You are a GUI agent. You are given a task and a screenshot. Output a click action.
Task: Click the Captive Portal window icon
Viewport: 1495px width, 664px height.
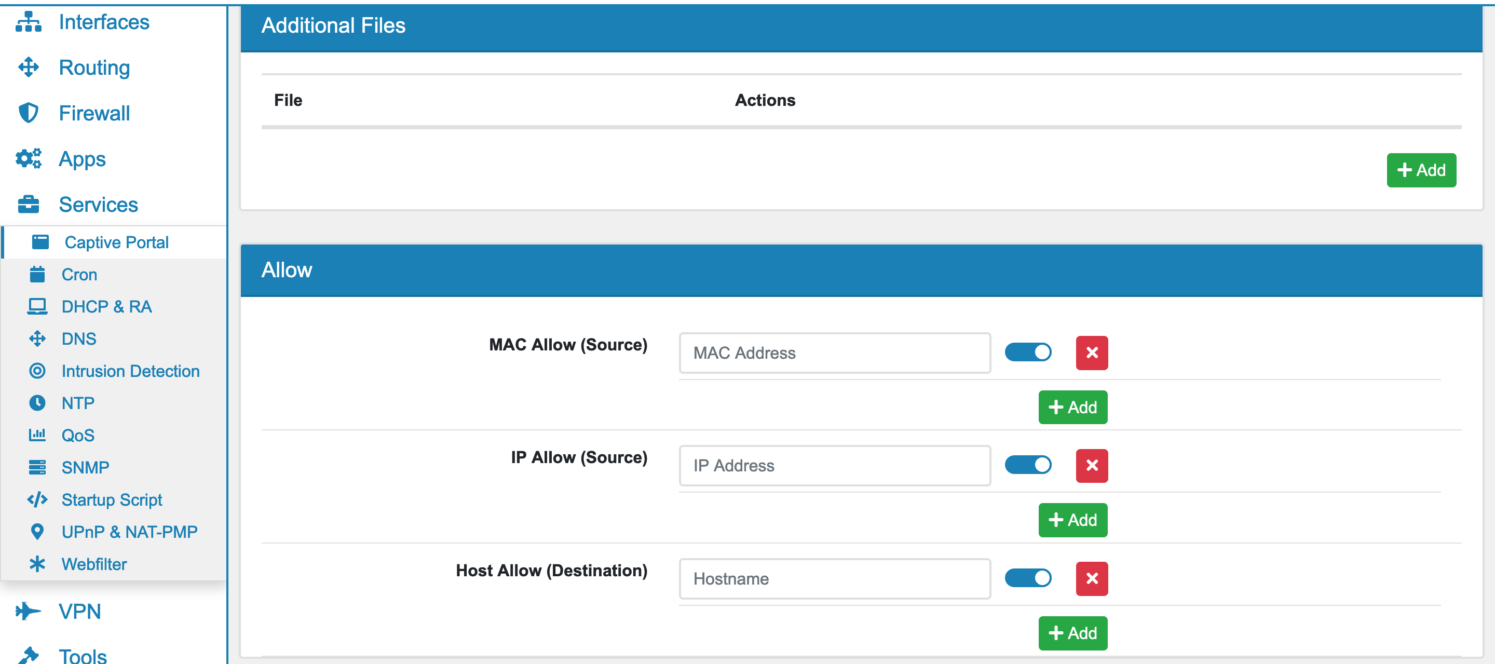(40, 242)
